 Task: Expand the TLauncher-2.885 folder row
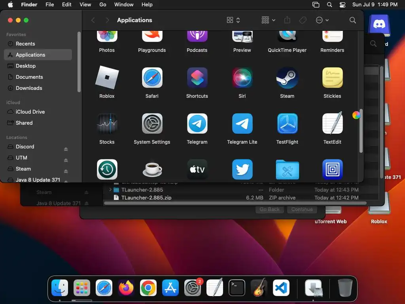(x=110, y=190)
